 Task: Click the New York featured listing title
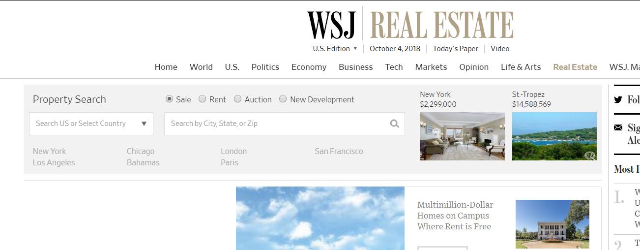[435, 94]
